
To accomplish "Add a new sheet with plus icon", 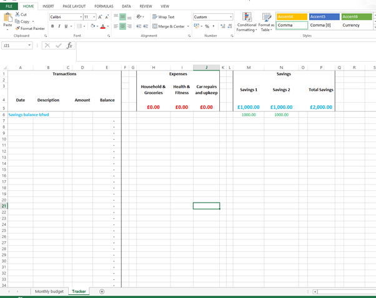I will [102, 292].
